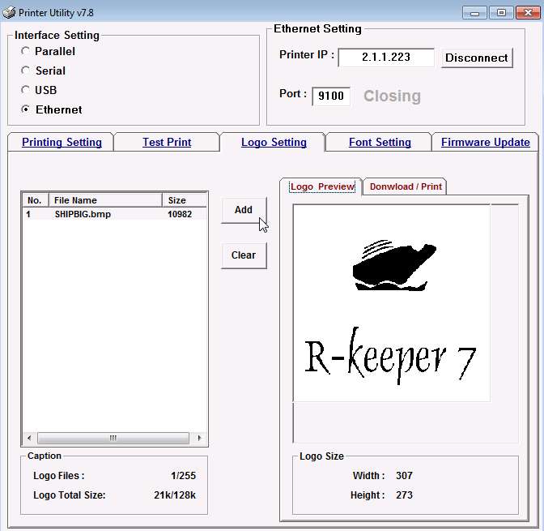Click into the Printer IP field
This screenshot has width=544, height=531.
[x=386, y=57]
